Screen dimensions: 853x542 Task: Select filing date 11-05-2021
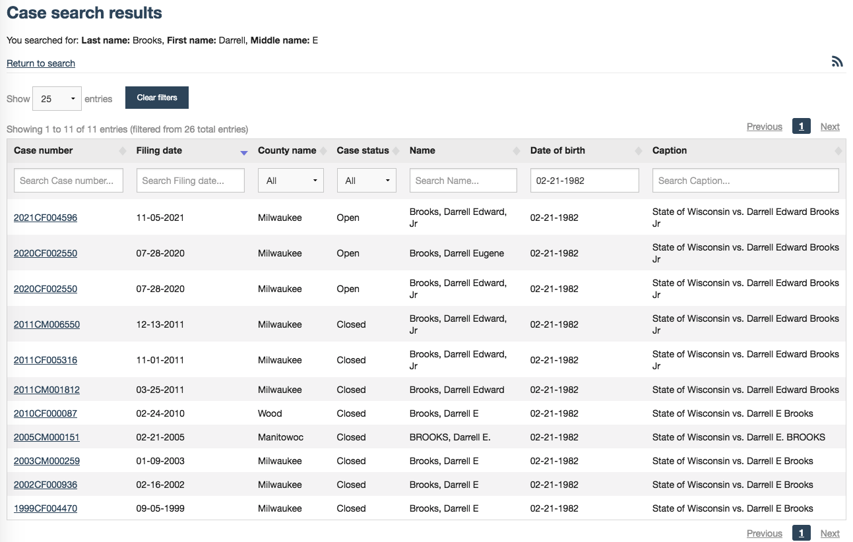click(x=160, y=218)
